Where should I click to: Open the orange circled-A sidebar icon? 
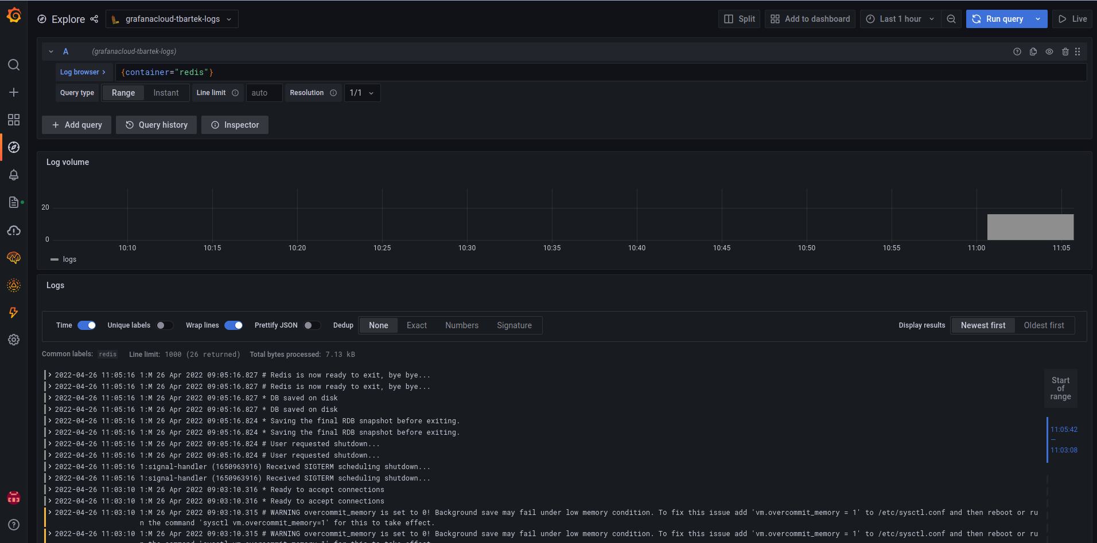[x=14, y=285]
